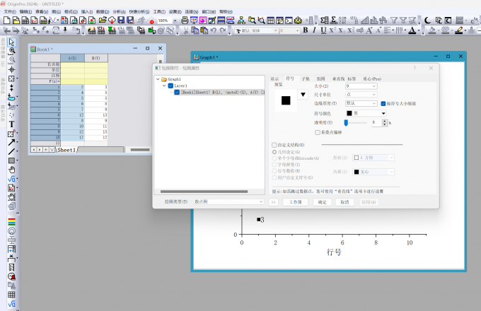Select the 用户自定义符号 radio button

274,177
